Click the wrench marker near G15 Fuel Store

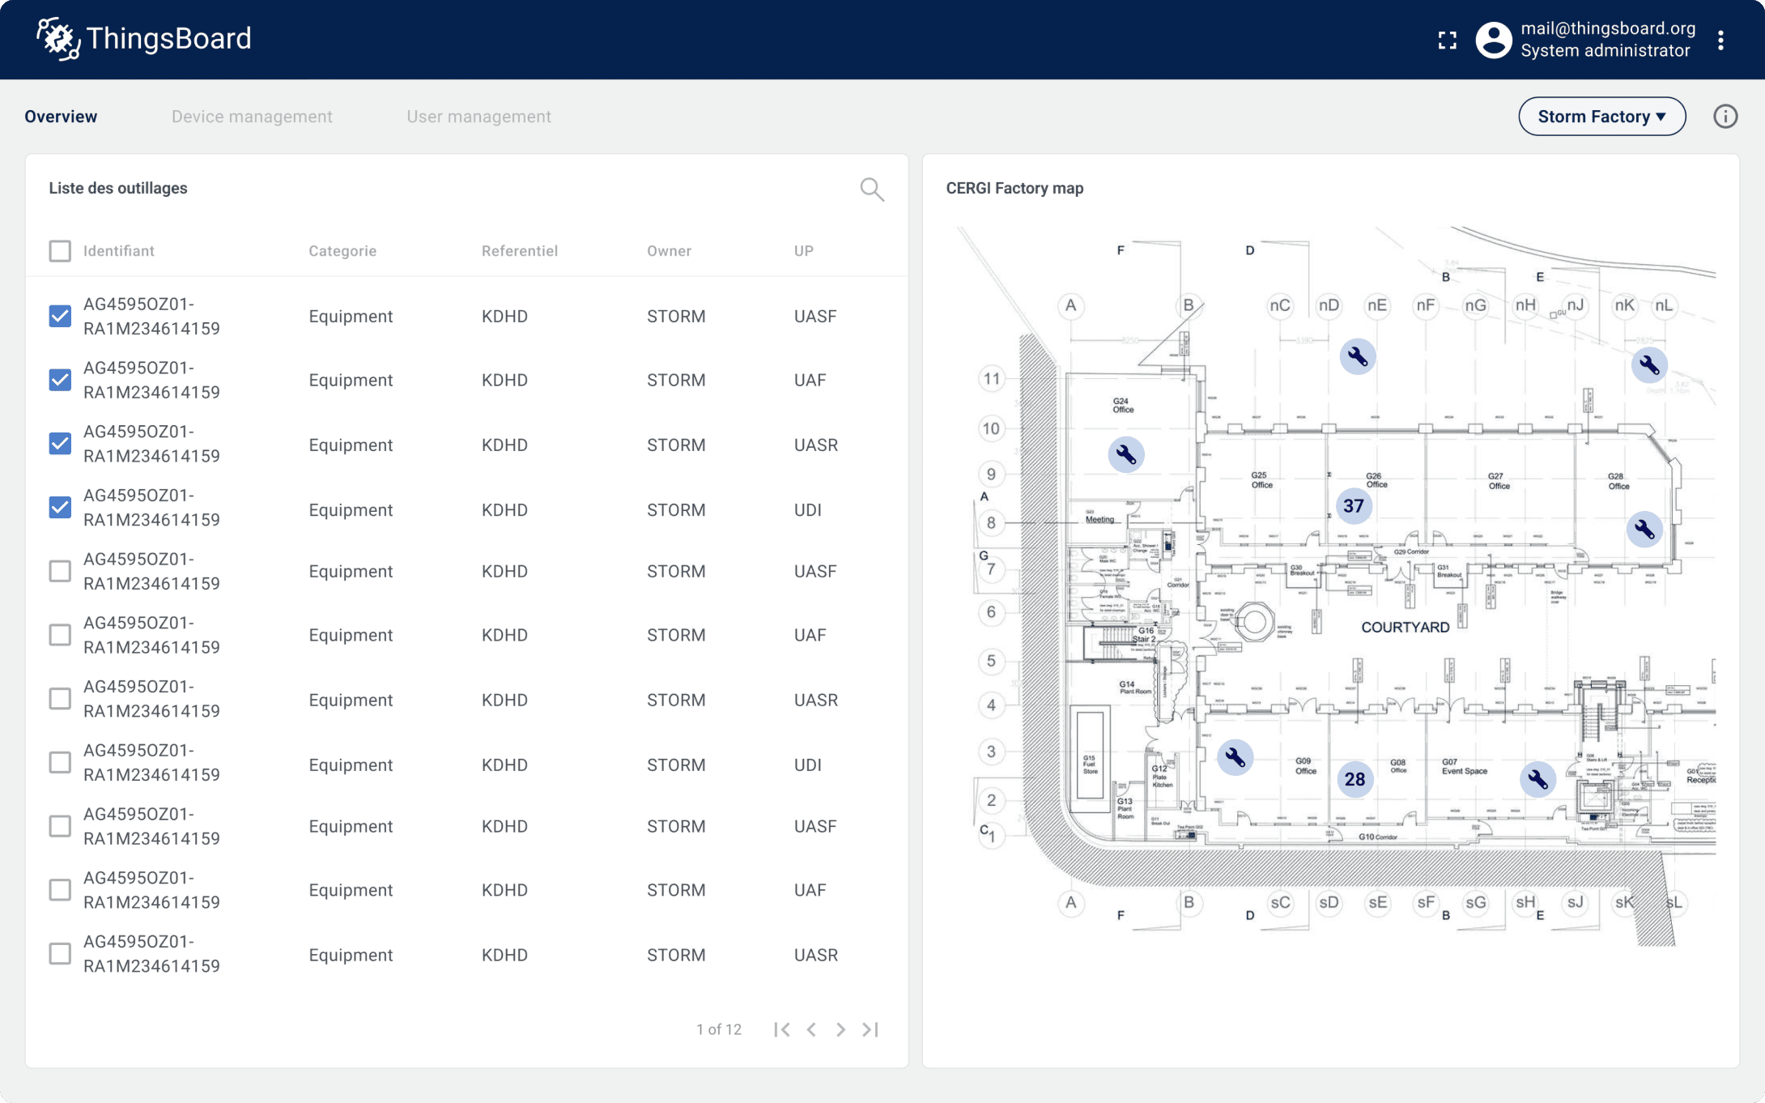[x=1234, y=757]
